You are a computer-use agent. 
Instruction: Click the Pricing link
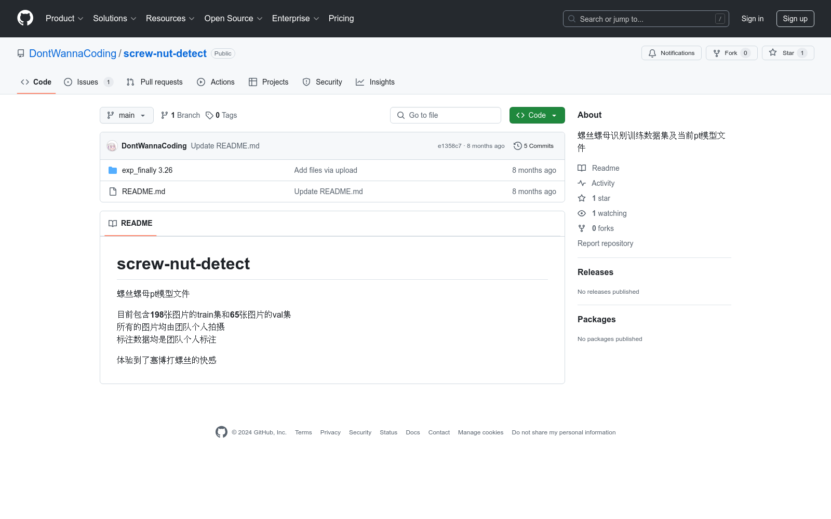point(341,19)
